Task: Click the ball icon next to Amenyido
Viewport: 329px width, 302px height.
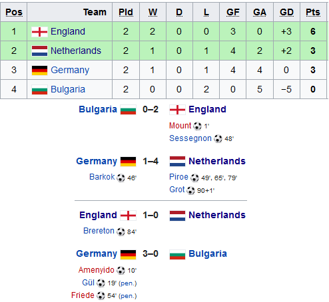Action: click(x=121, y=270)
